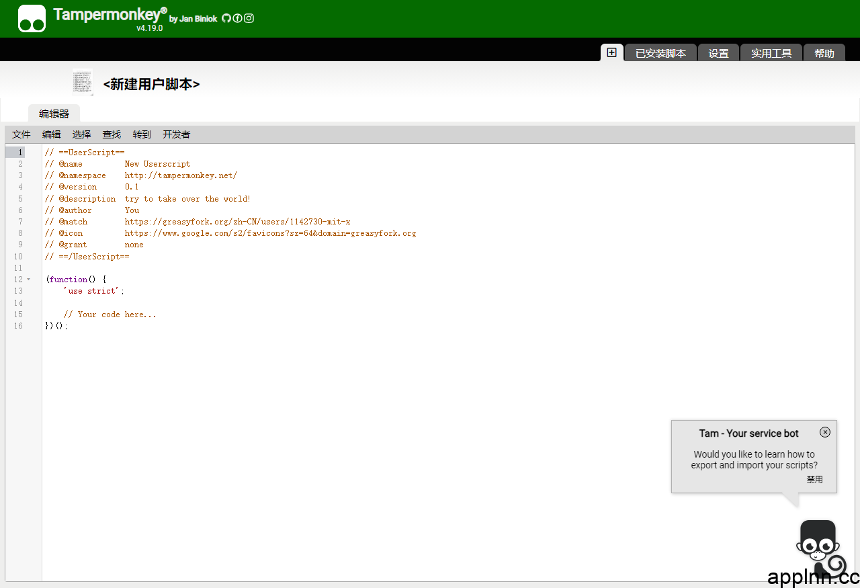Open the 开发者 menu
Image resolution: width=860 pixels, height=588 pixels.
(x=177, y=134)
